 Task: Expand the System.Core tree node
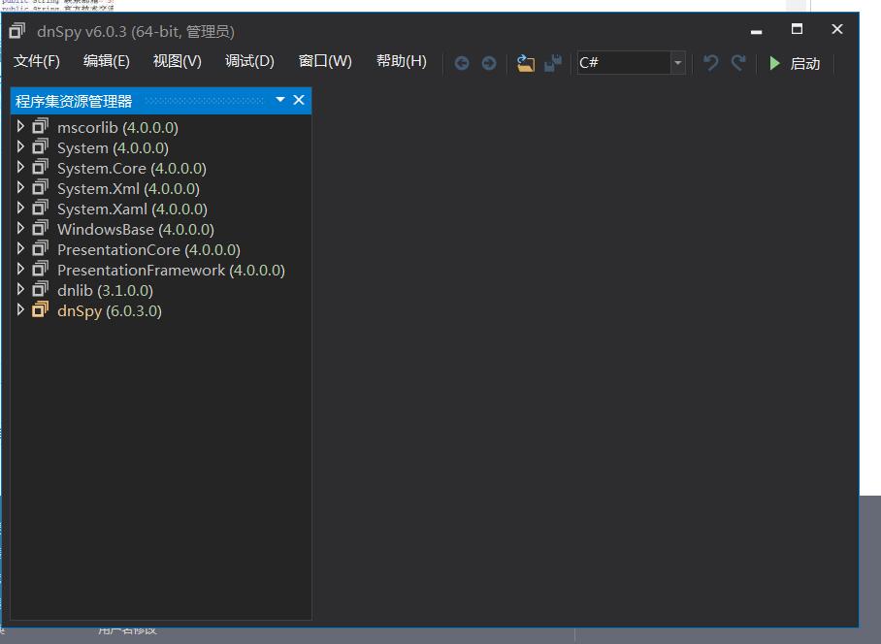(x=20, y=168)
